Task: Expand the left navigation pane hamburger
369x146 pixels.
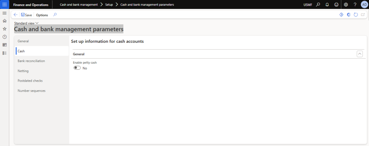Action: (4, 13)
